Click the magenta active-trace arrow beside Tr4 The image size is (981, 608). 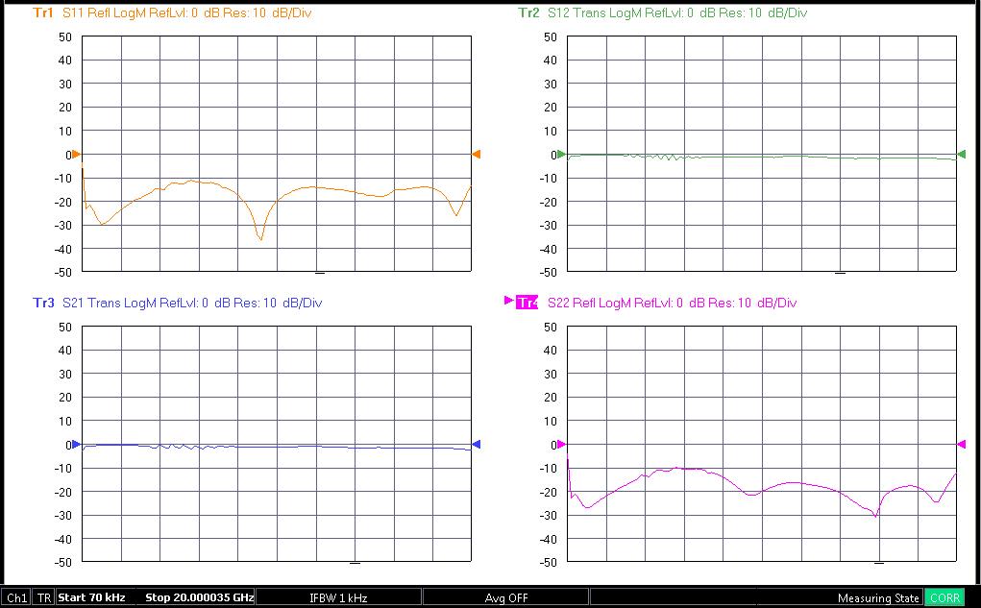pyautogui.click(x=508, y=301)
